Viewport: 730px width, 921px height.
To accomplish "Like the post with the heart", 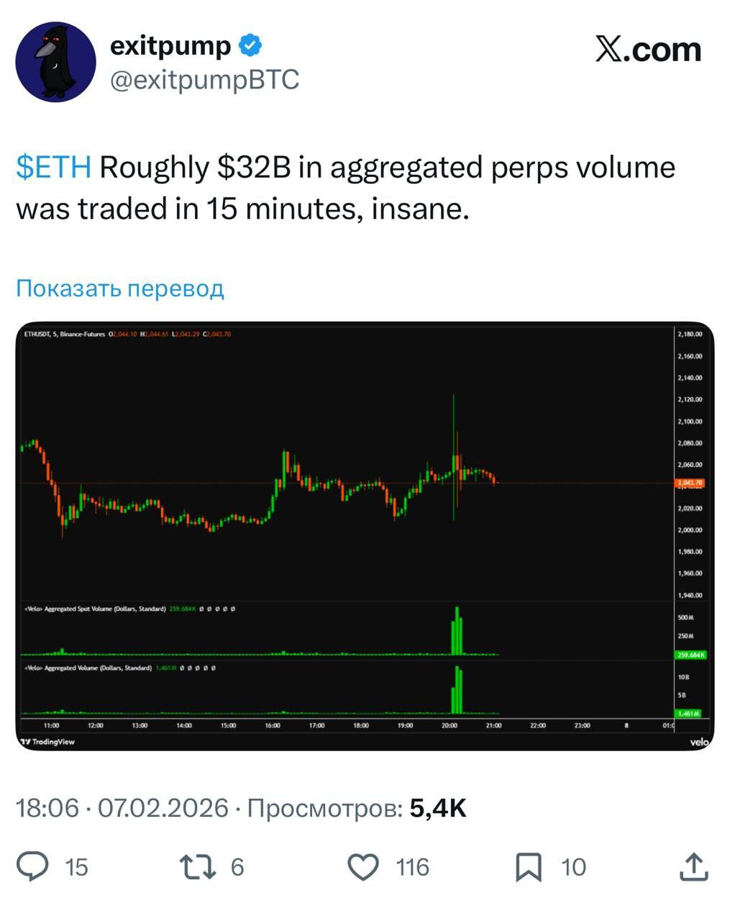I will click(363, 866).
